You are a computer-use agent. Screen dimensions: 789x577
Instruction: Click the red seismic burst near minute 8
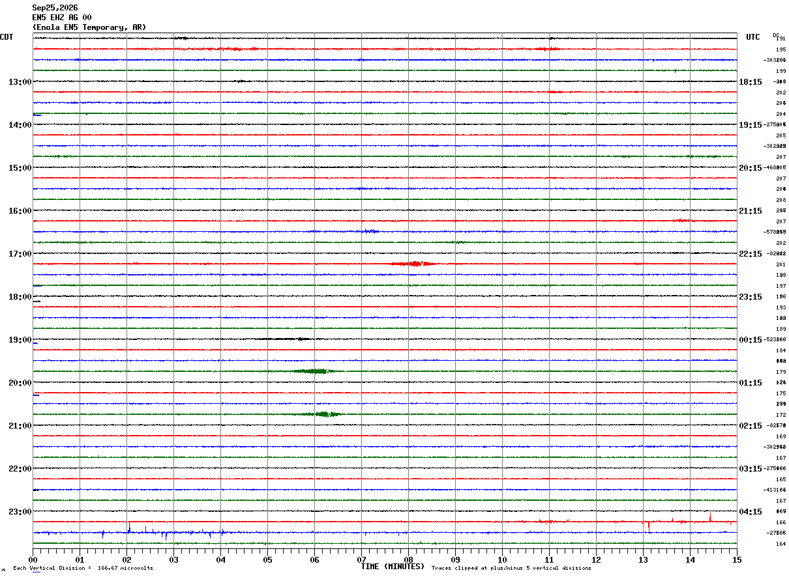(x=414, y=264)
